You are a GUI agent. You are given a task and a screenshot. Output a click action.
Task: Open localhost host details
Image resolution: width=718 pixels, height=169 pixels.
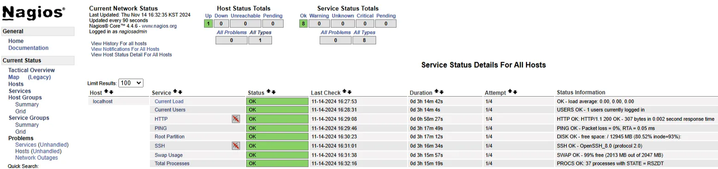point(103,101)
